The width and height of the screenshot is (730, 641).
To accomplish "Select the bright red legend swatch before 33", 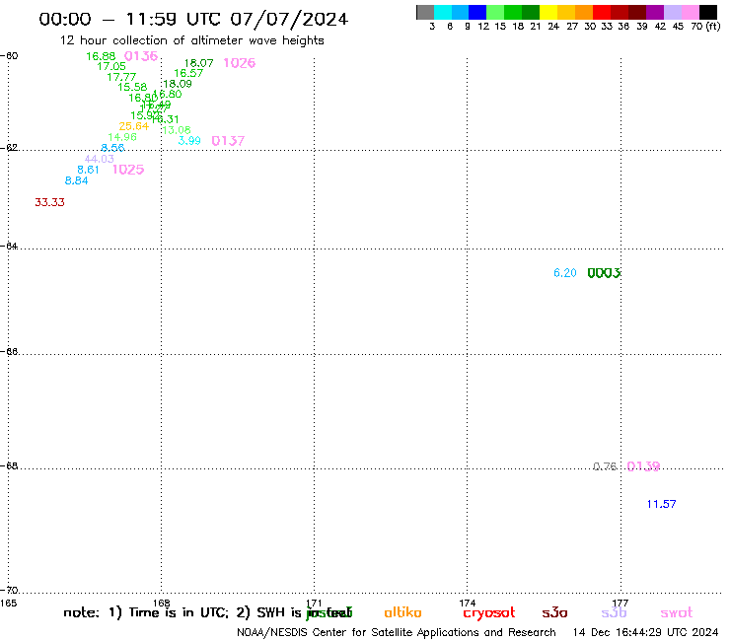I will point(602,12).
